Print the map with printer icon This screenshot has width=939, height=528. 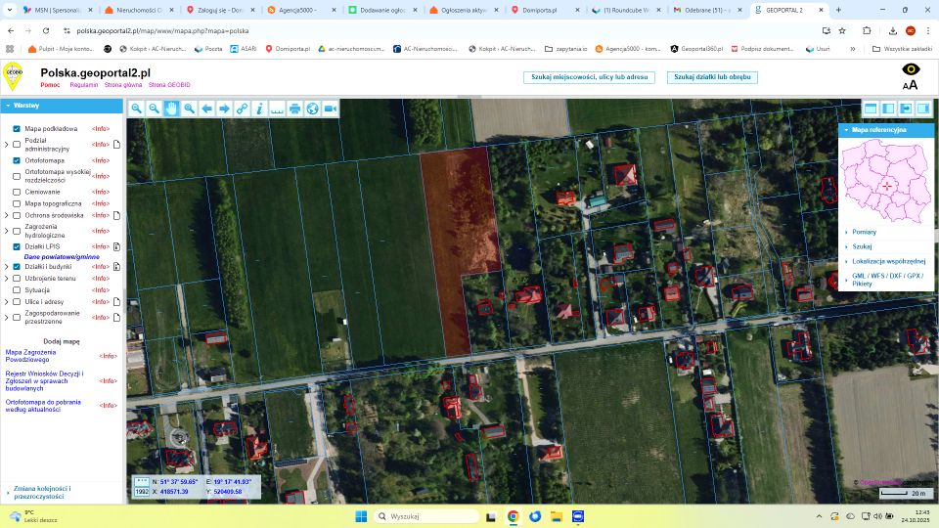(x=294, y=109)
